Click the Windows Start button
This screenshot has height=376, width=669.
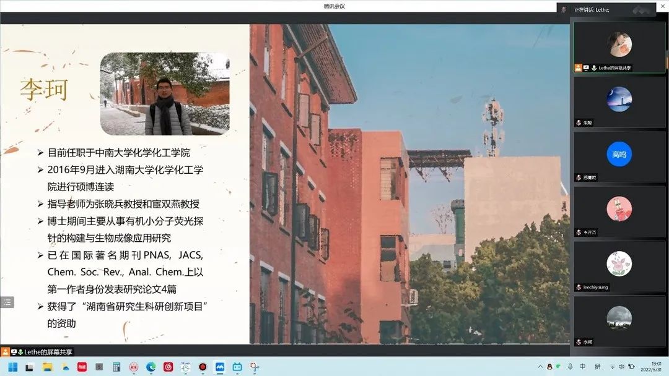point(12,367)
